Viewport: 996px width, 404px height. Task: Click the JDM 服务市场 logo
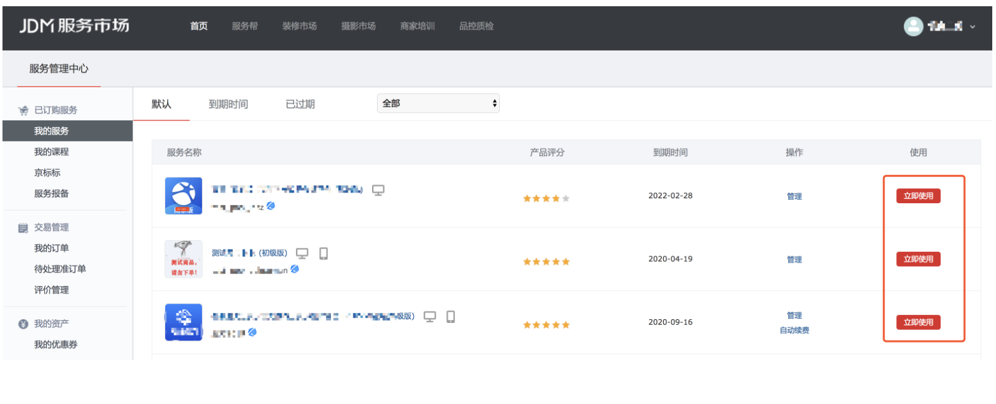pyautogui.click(x=74, y=26)
